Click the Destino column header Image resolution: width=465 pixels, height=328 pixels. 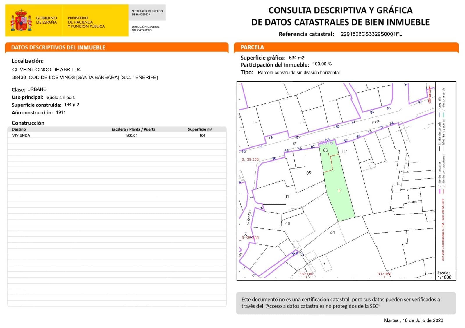[x=19, y=129]
